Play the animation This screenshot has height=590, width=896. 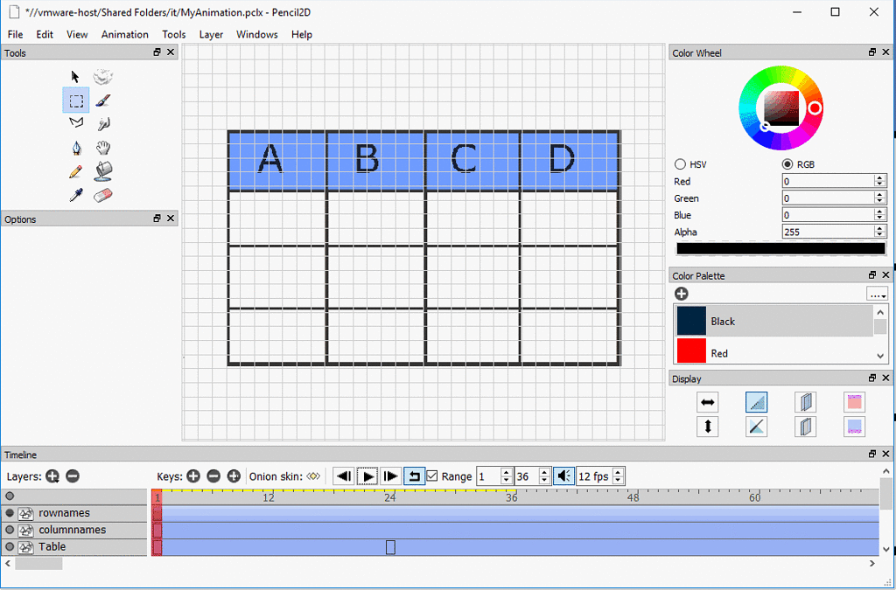click(x=367, y=475)
